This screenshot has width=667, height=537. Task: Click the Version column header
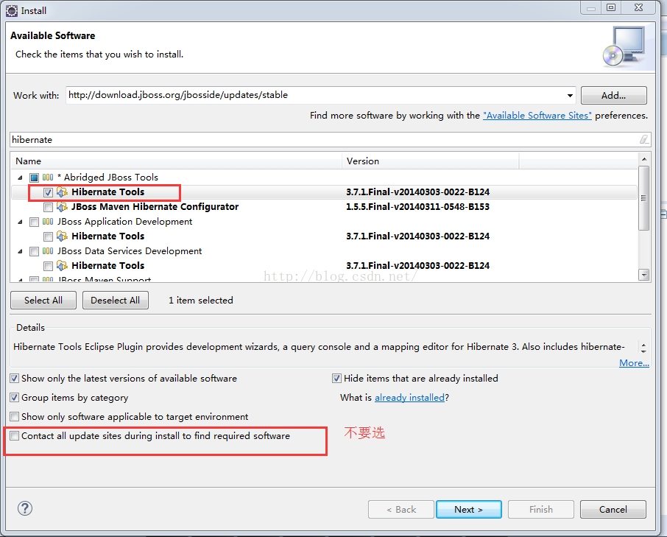430,161
